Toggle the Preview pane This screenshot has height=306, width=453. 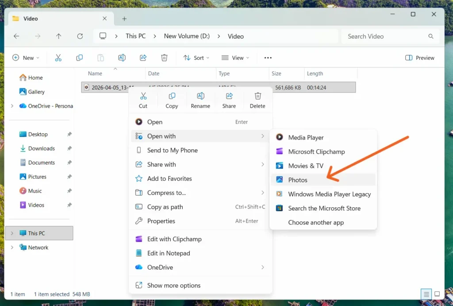point(419,58)
